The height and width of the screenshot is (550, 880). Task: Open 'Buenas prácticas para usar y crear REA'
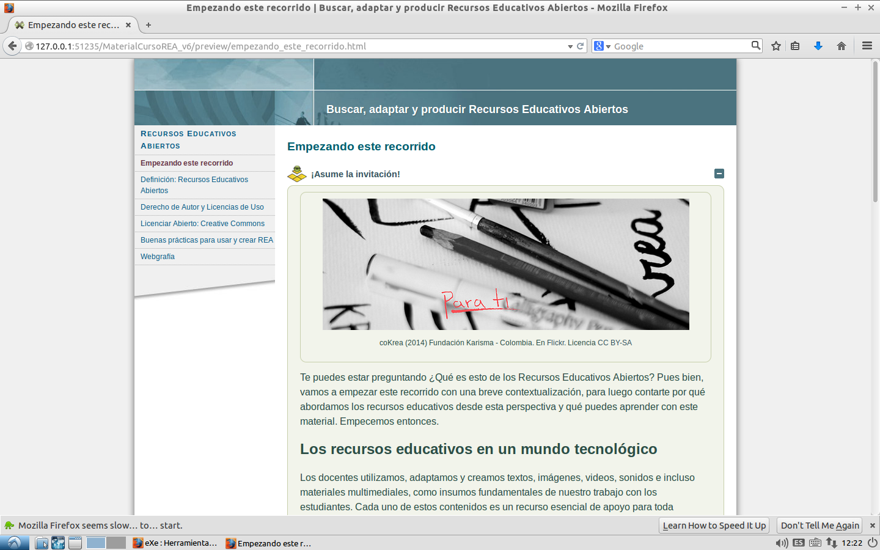pyautogui.click(x=207, y=240)
